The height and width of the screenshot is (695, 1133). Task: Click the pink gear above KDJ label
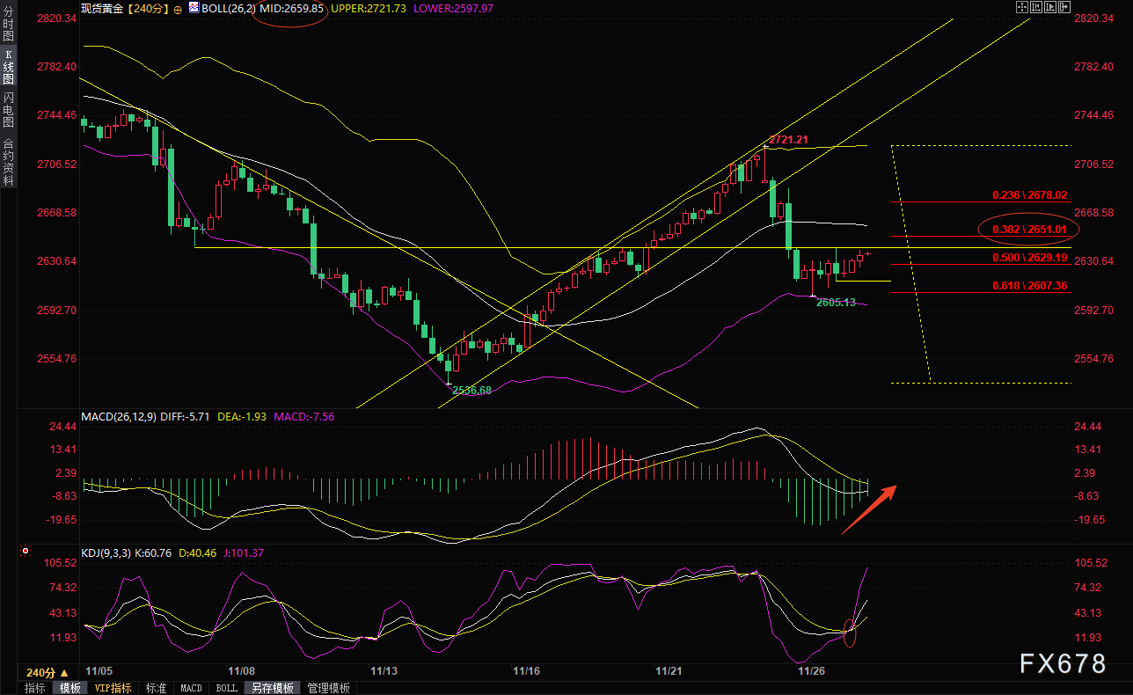(25, 552)
